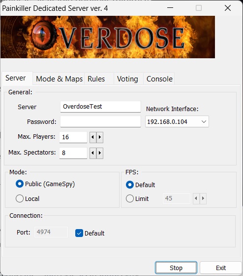Click into the Password input field

[x=100, y=121]
